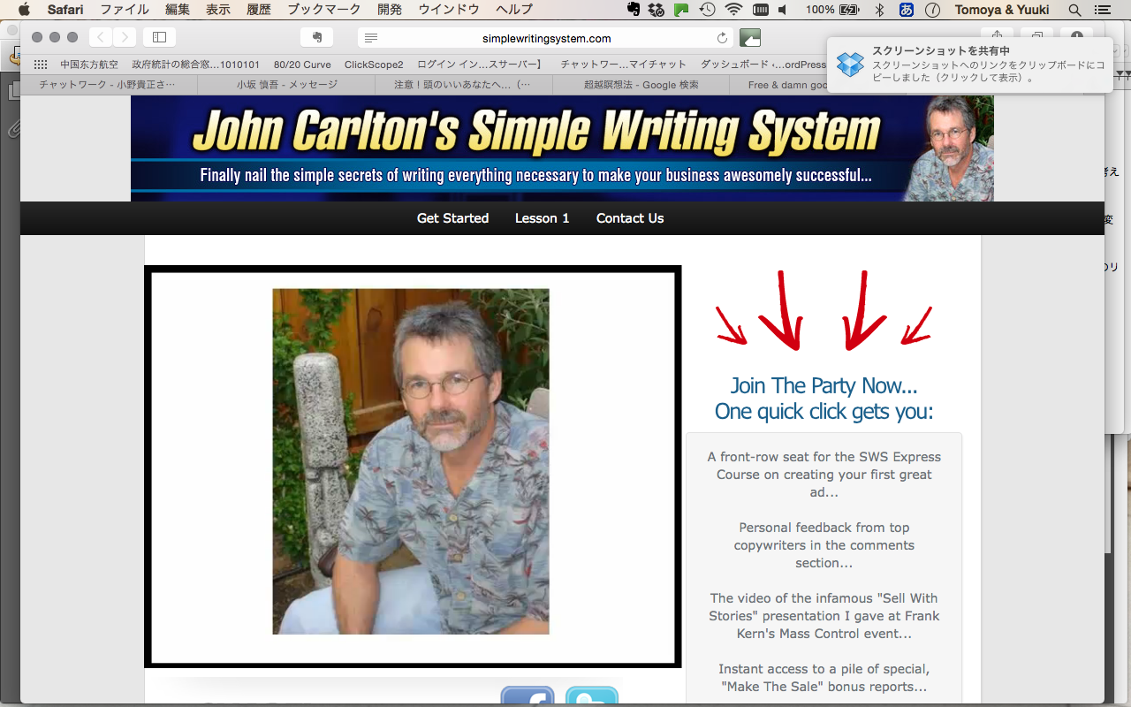Open the ファイル menu
1131x707 pixels.
124,10
